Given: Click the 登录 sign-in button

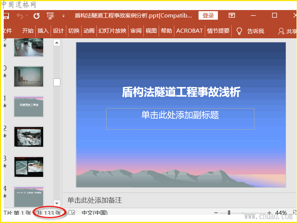Looking at the screenshot, I should coord(208,16).
